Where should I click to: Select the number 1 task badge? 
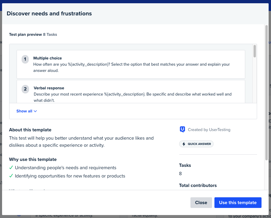[x=25, y=59]
